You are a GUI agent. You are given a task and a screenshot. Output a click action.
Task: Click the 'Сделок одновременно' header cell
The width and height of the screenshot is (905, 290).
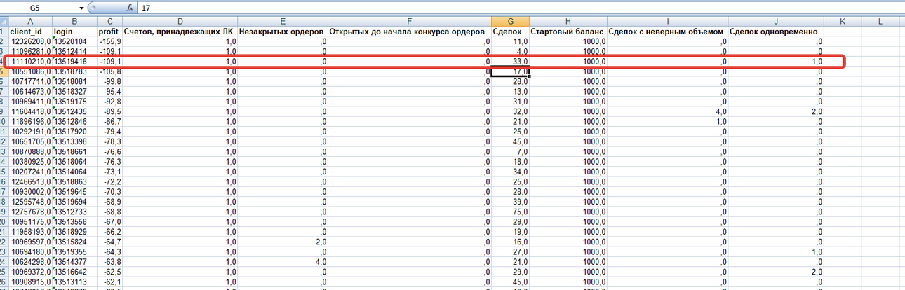click(x=776, y=32)
